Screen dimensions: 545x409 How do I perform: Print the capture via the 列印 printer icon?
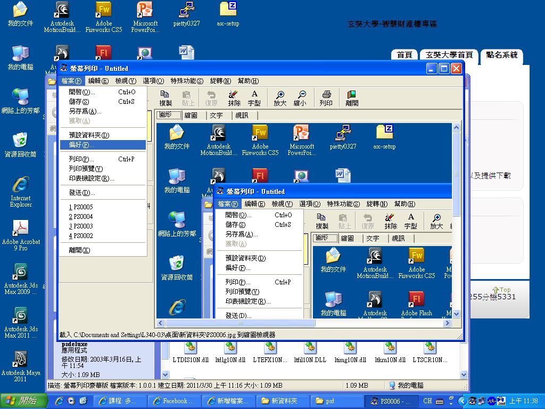coord(326,98)
